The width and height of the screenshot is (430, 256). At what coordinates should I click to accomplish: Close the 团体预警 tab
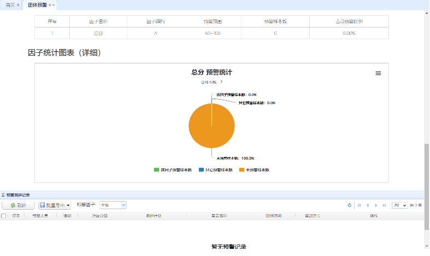coord(53,5)
